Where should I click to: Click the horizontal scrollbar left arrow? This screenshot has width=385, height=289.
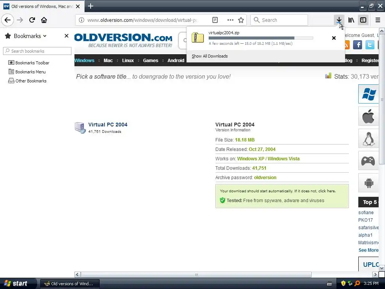[x=77, y=275]
